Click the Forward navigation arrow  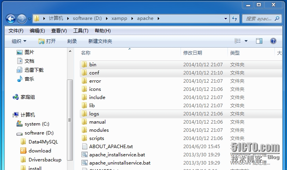(22, 19)
